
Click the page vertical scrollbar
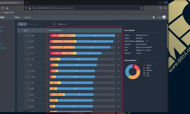pyautogui.click(x=167, y=36)
